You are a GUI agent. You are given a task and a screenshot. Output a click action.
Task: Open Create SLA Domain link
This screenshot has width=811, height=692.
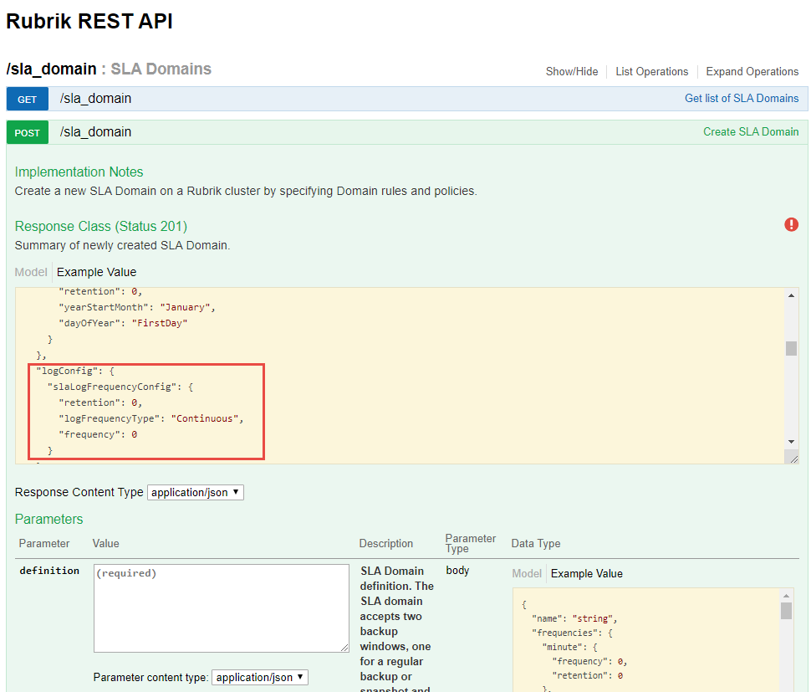point(751,132)
